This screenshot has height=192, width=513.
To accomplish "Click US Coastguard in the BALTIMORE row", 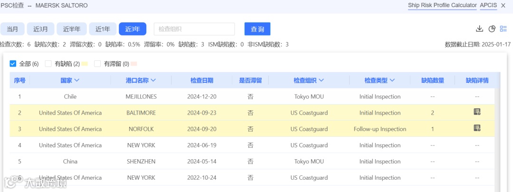I will [309, 113].
